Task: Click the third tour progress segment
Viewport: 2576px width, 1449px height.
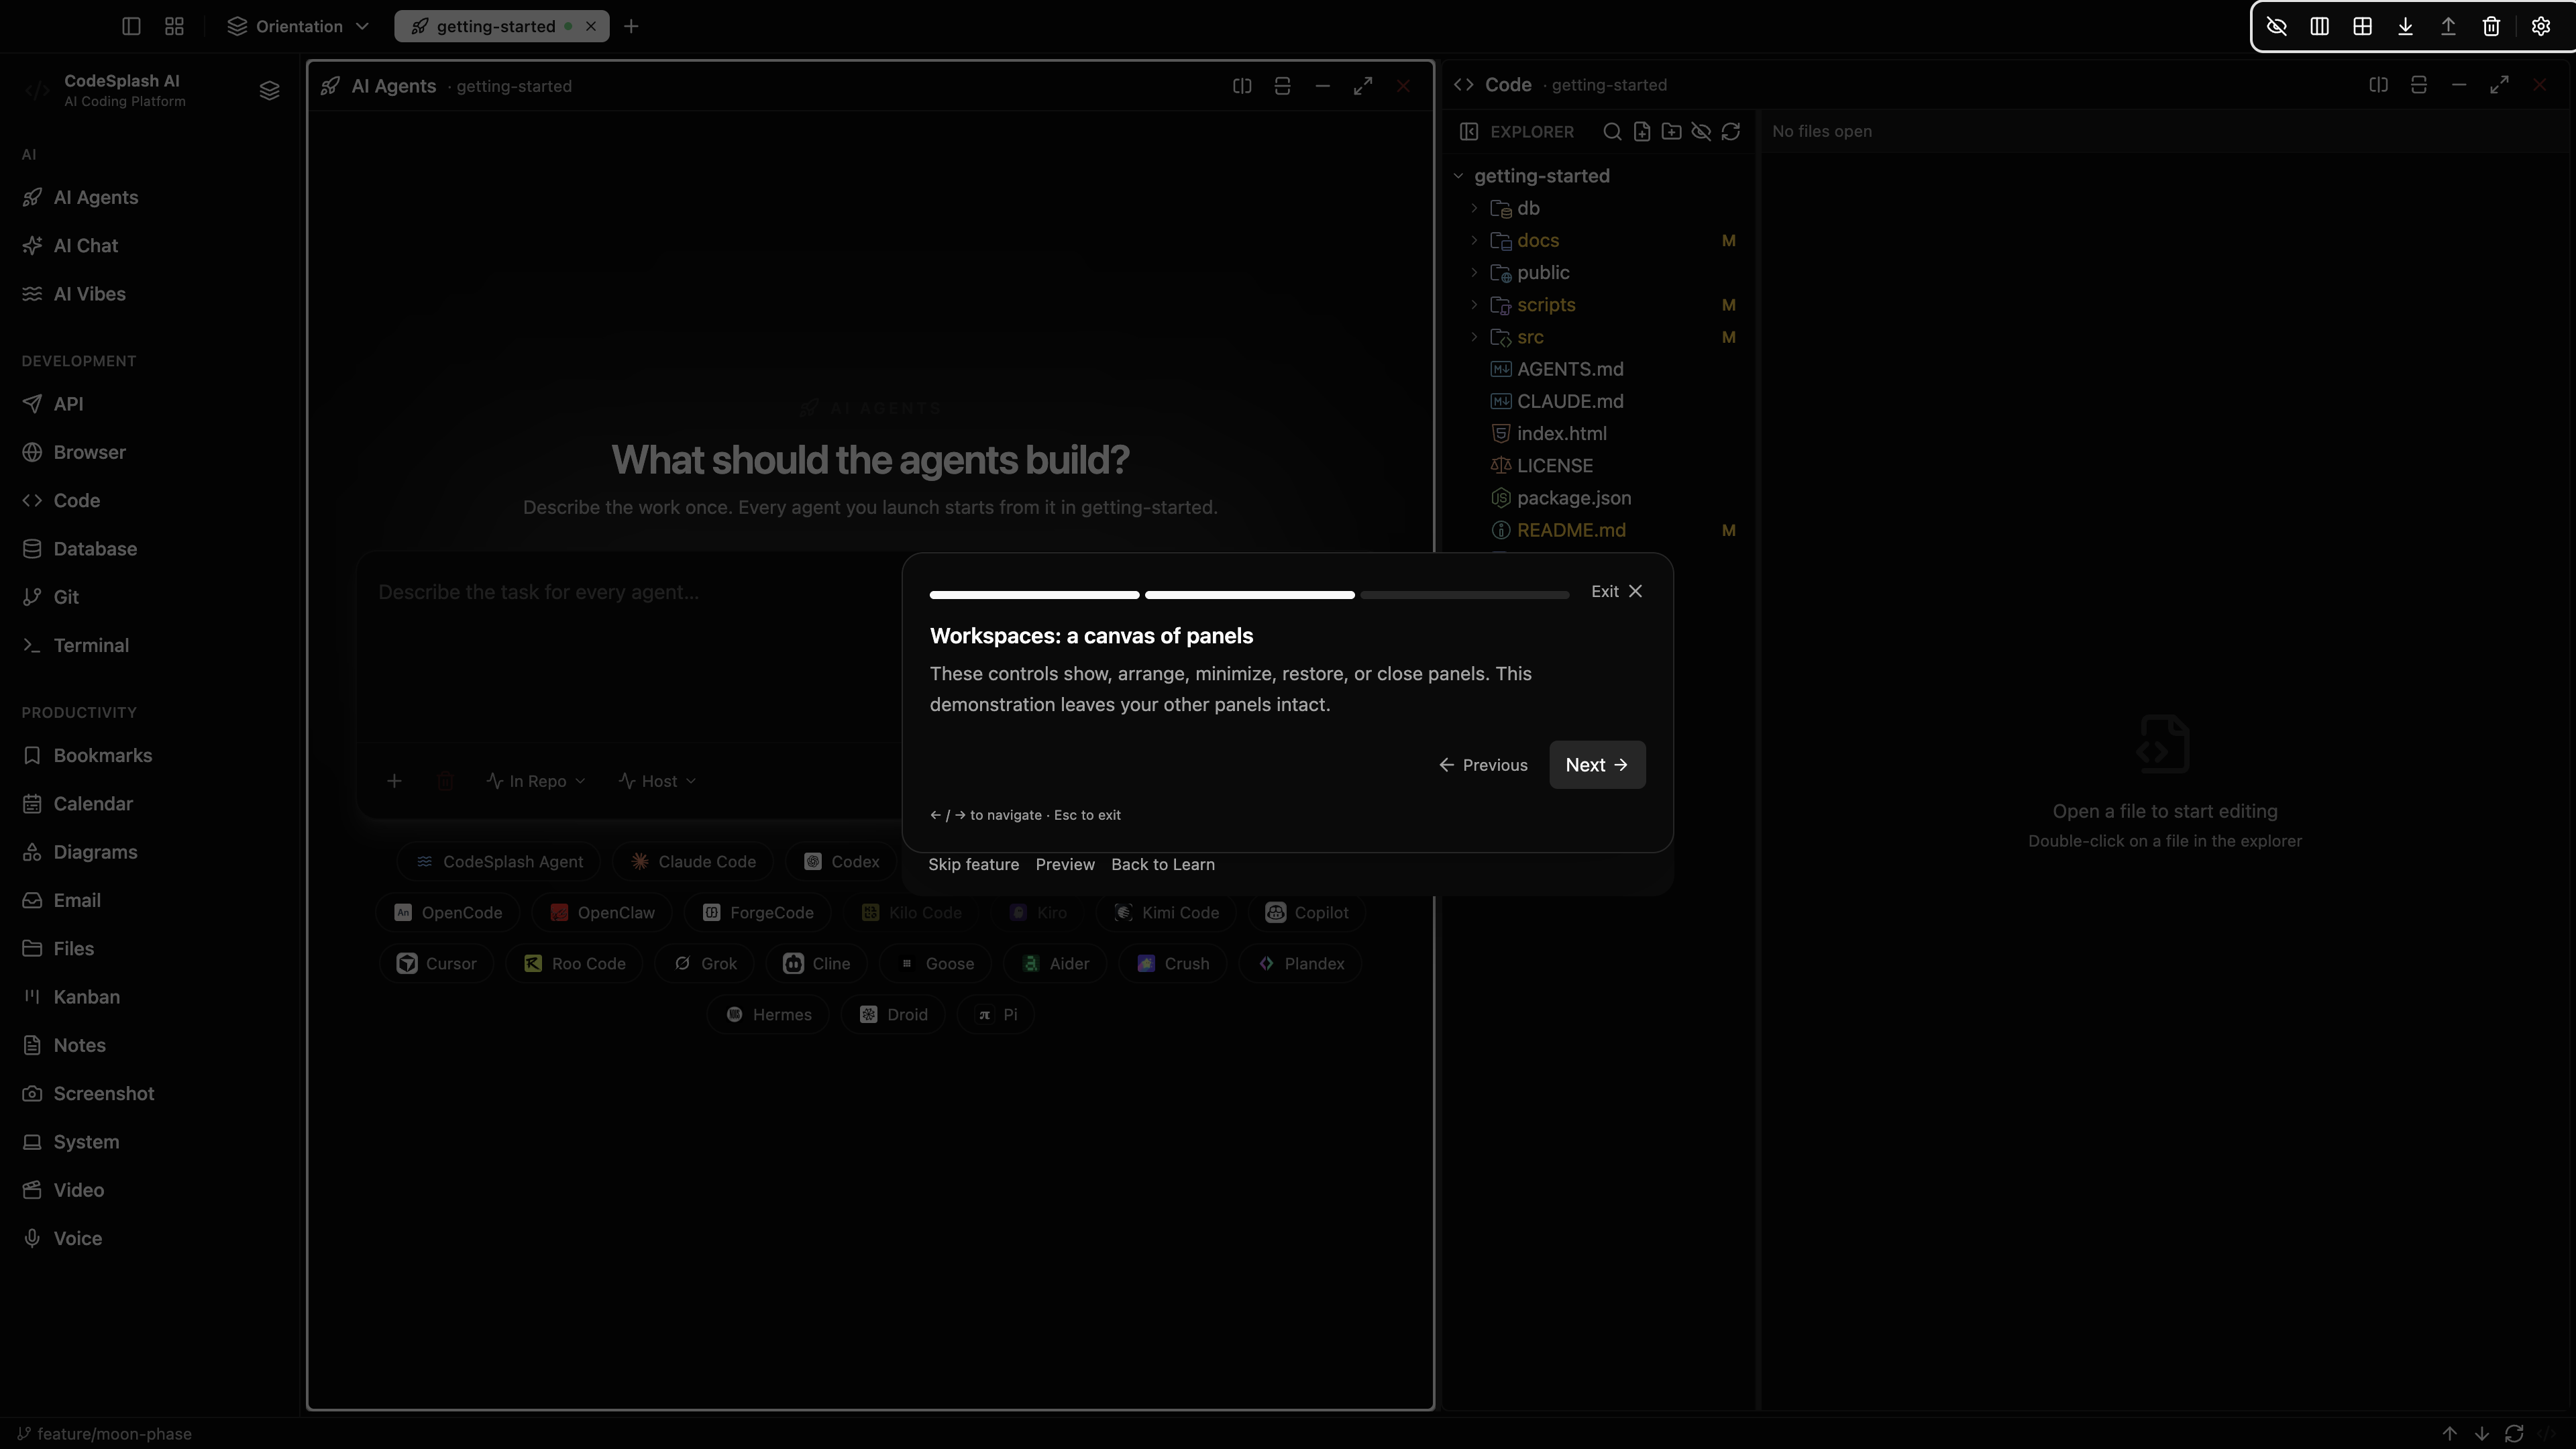Action: pos(1465,595)
